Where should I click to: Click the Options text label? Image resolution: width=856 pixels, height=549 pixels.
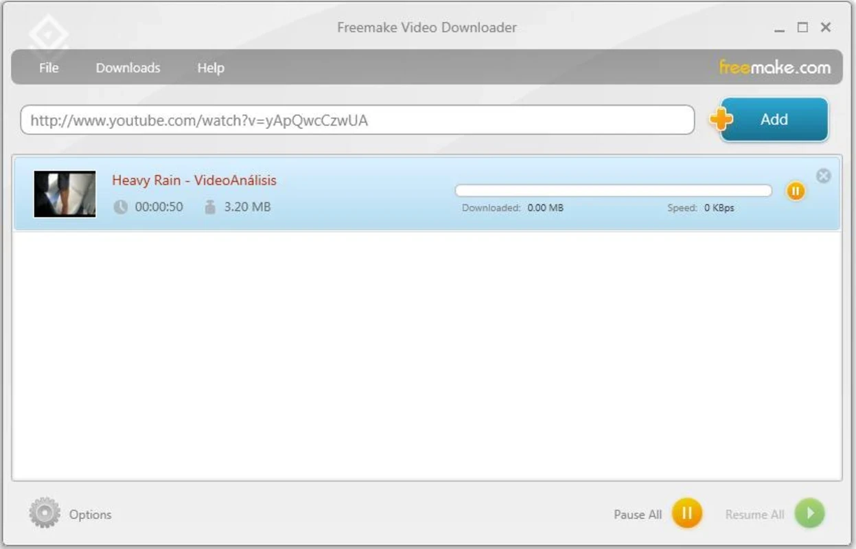(x=90, y=515)
